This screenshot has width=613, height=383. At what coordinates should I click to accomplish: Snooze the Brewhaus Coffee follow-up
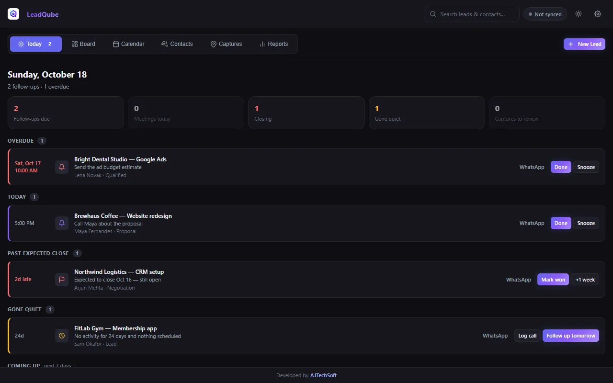click(x=586, y=223)
